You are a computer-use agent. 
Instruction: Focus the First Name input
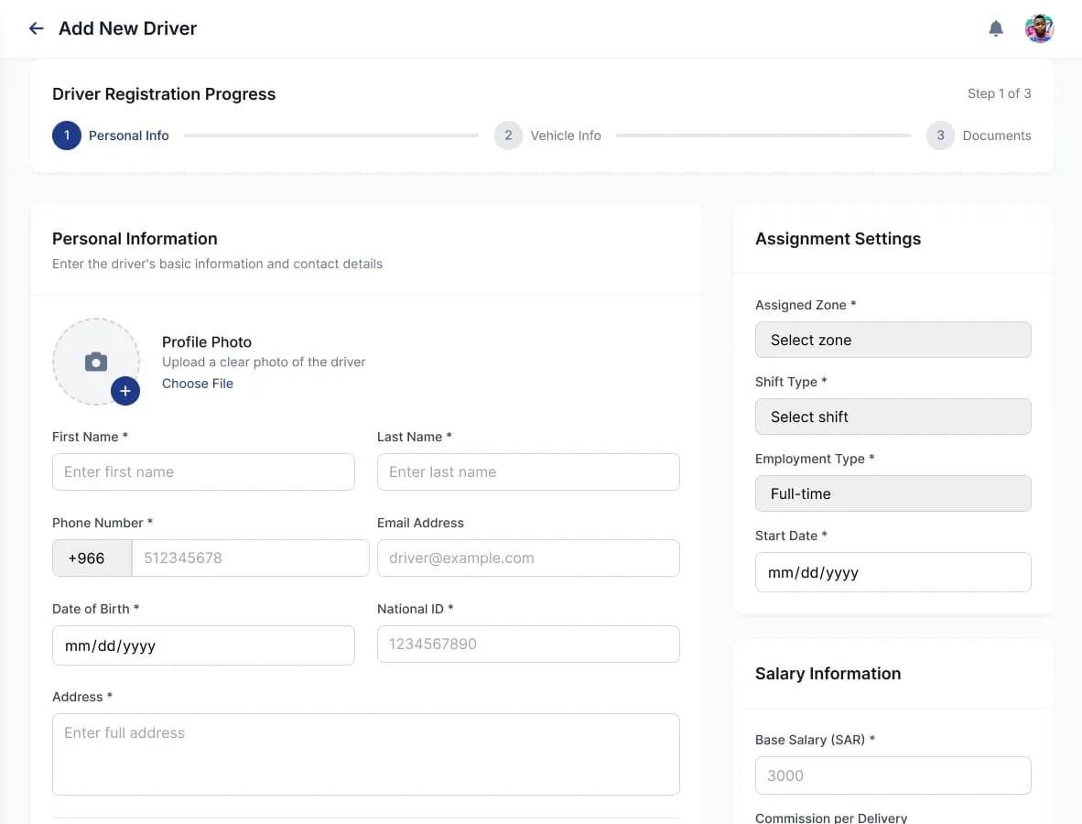(x=203, y=472)
